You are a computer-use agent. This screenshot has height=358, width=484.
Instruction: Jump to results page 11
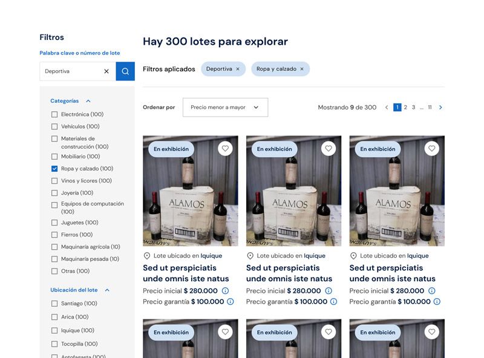tap(430, 108)
